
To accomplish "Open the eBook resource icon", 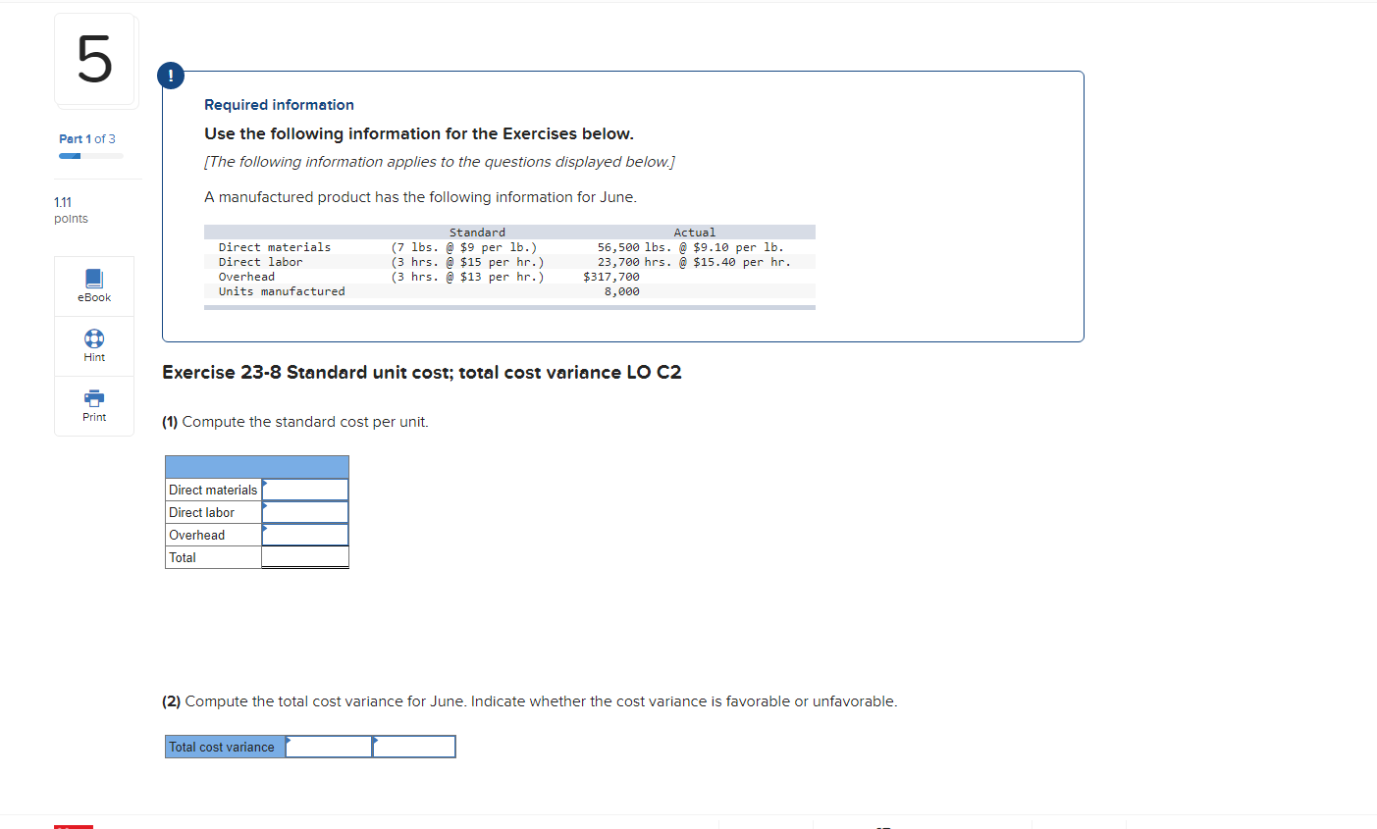I will [x=94, y=279].
